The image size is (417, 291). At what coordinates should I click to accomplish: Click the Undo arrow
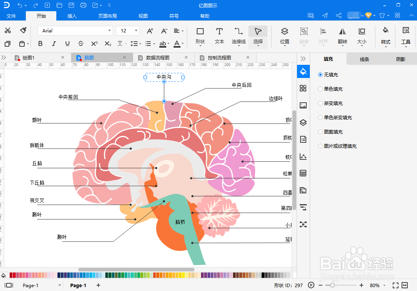20,5
